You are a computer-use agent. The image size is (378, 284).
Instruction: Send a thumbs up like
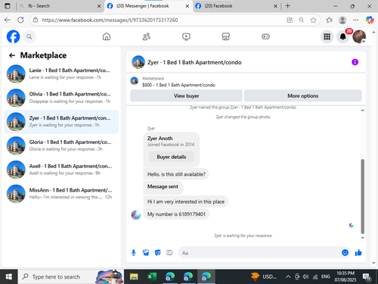[x=358, y=253]
